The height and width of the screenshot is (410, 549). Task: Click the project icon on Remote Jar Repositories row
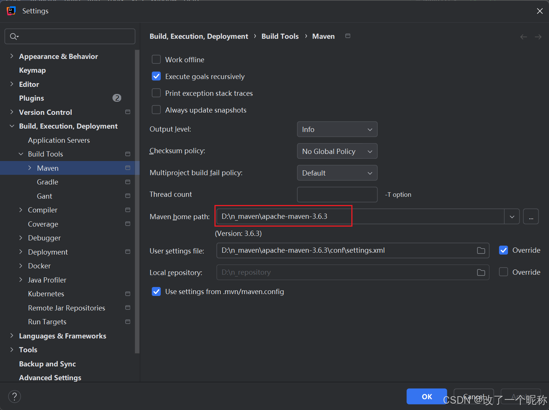coord(128,307)
